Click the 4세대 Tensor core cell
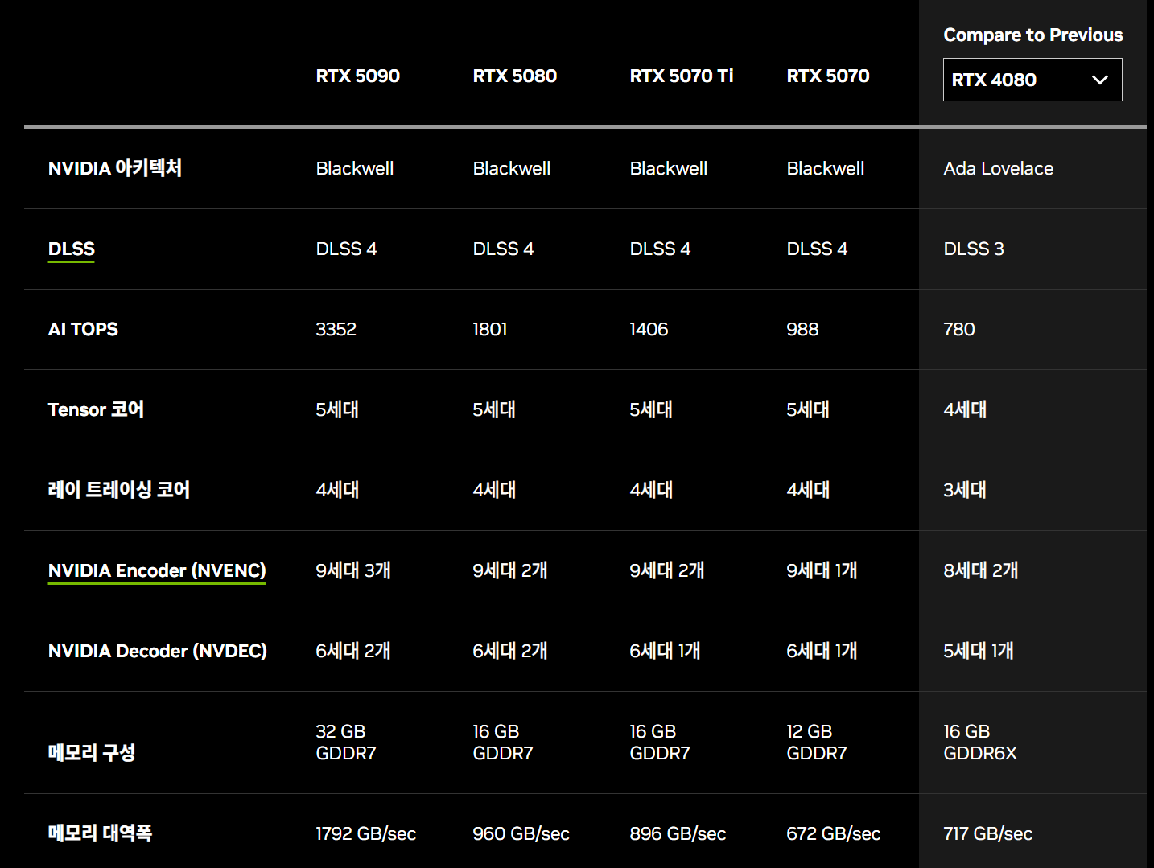The width and height of the screenshot is (1154, 868). coord(965,409)
